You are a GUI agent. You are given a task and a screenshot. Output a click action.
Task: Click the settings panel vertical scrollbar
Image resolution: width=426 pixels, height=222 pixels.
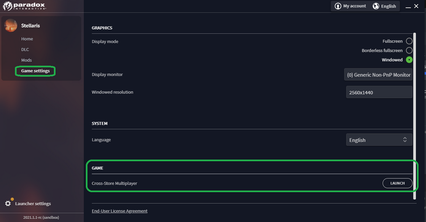tap(415, 116)
